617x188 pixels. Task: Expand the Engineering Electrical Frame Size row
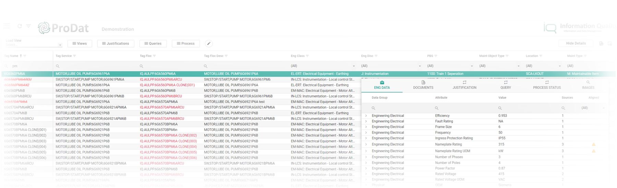(x=366, y=127)
